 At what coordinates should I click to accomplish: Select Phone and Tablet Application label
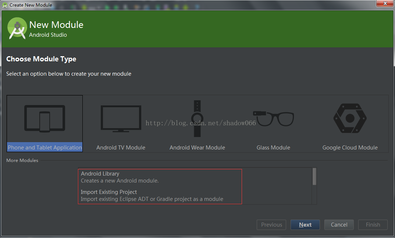[x=45, y=147]
